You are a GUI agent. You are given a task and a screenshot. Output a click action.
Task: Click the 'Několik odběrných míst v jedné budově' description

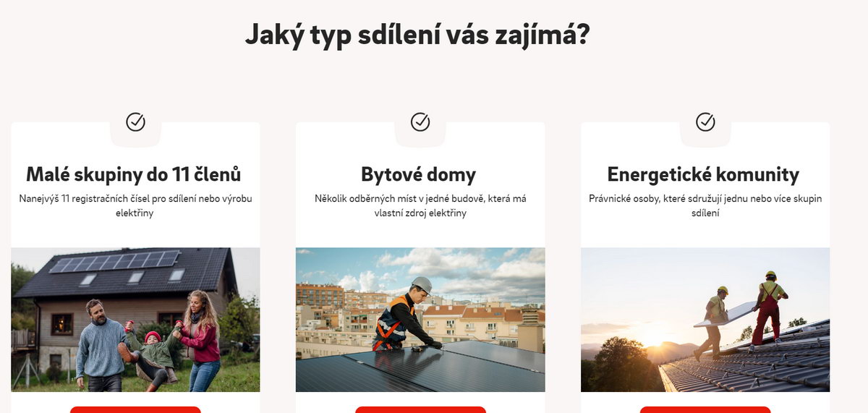[420, 206]
